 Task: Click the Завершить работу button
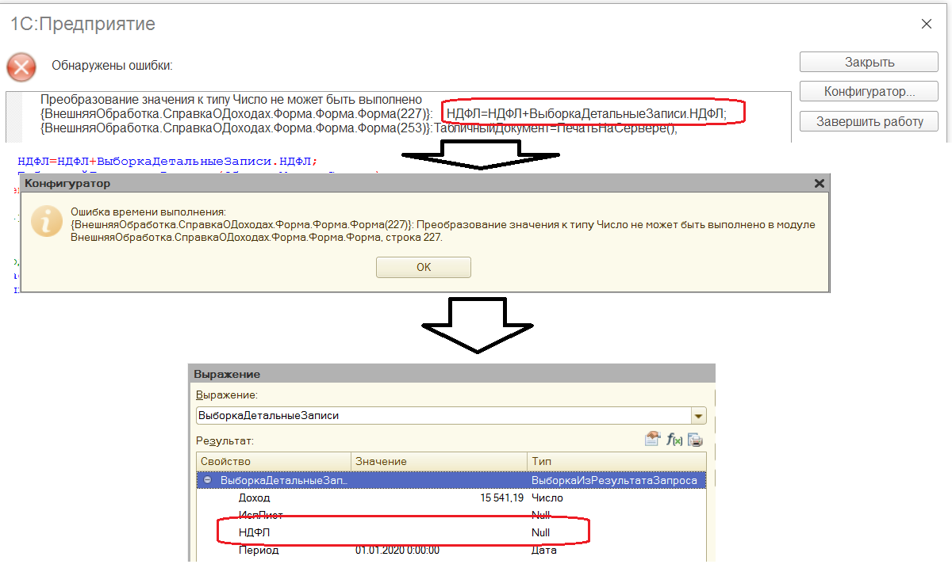(x=869, y=121)
